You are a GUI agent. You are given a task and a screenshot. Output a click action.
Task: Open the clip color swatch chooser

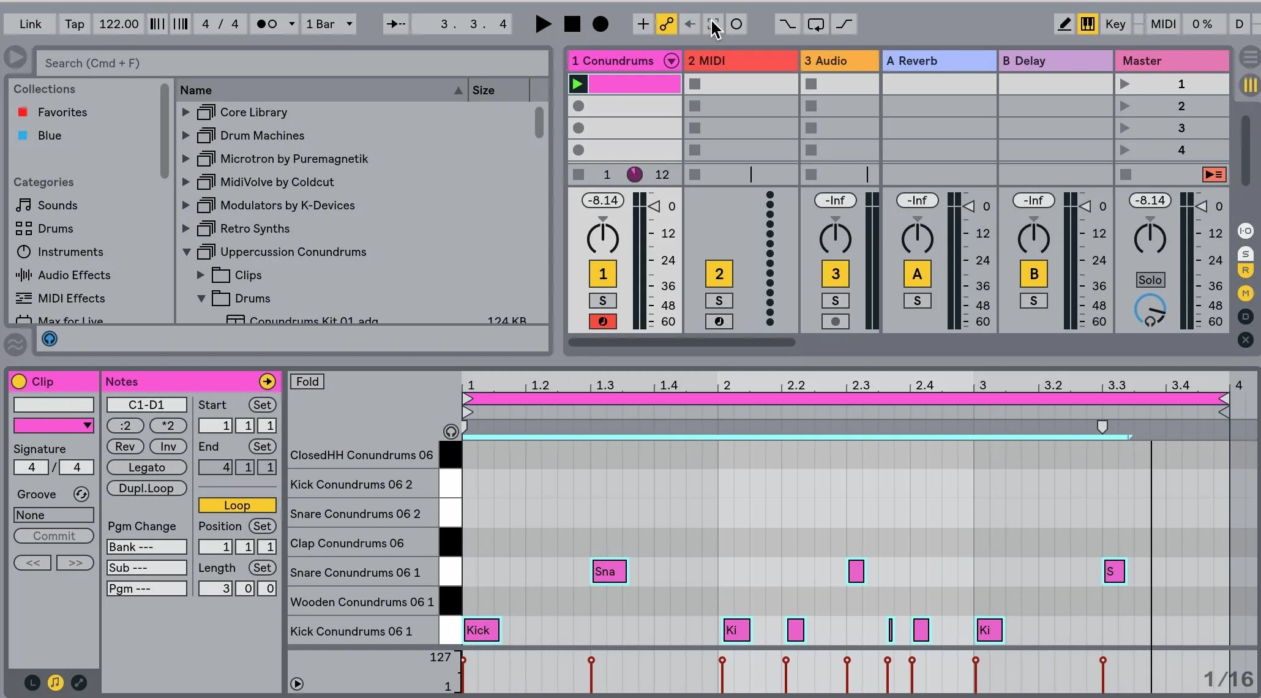tap(54, 425)
